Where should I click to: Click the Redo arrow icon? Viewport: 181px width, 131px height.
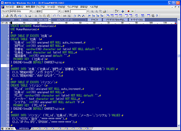(x=59, y=16)
